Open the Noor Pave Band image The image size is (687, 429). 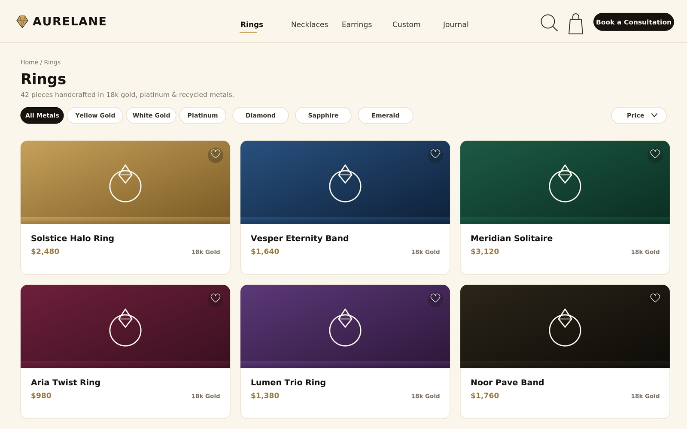[565, 326]
